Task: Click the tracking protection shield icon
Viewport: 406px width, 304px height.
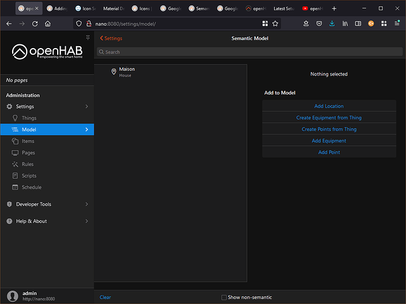Action: [x=79, y=24]
